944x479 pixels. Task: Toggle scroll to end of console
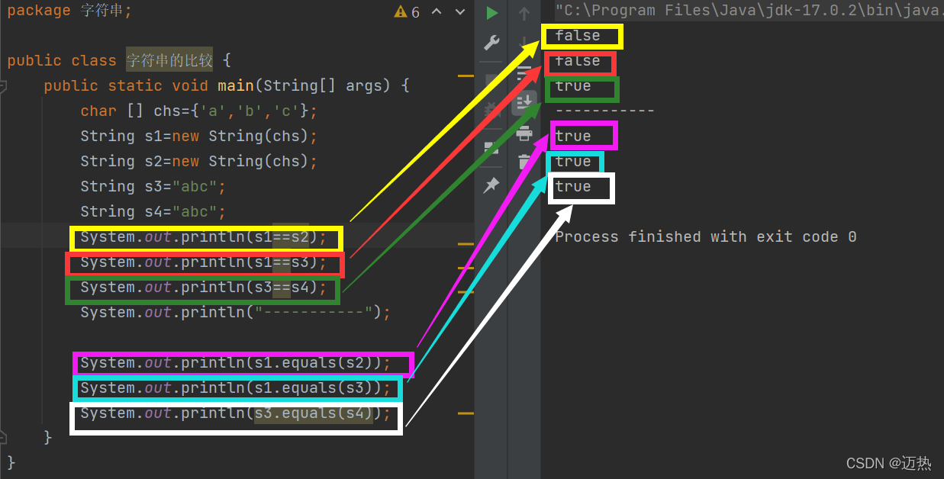(x=524, y=101)
